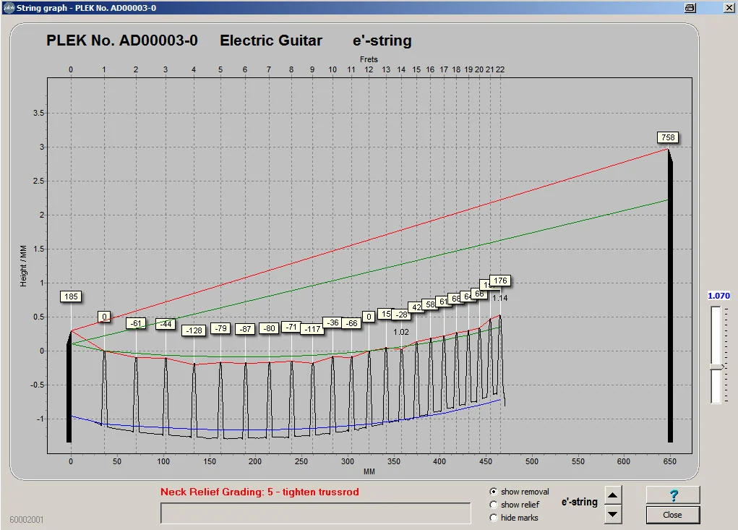The width and height of the screenshot is (738, 530).
Task: Click the 15 mark label at fret 13
Action: click(x=385, y=314)
